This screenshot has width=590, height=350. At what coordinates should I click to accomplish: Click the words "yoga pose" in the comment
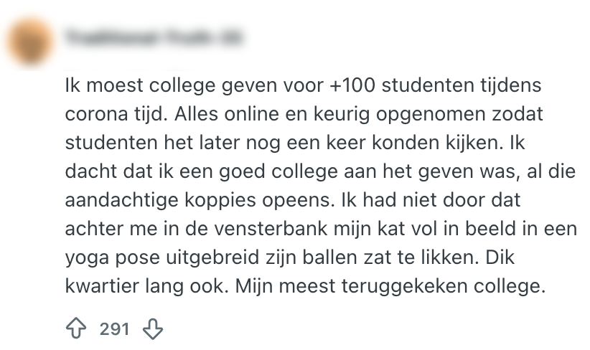(x=112, y=258)
